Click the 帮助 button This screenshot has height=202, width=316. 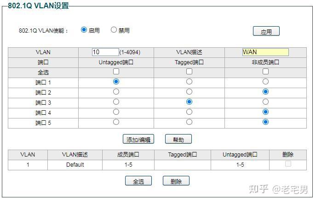pos(178,139)
